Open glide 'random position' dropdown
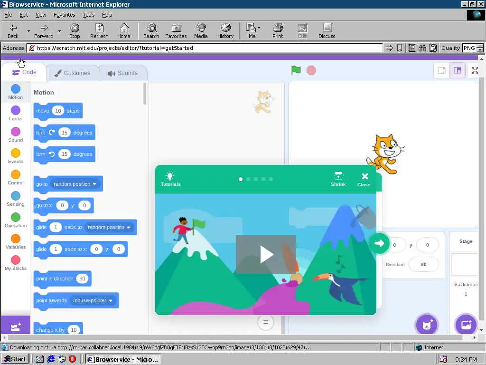Viewport: 486px width, 365px height. click(x=109, y=228)
